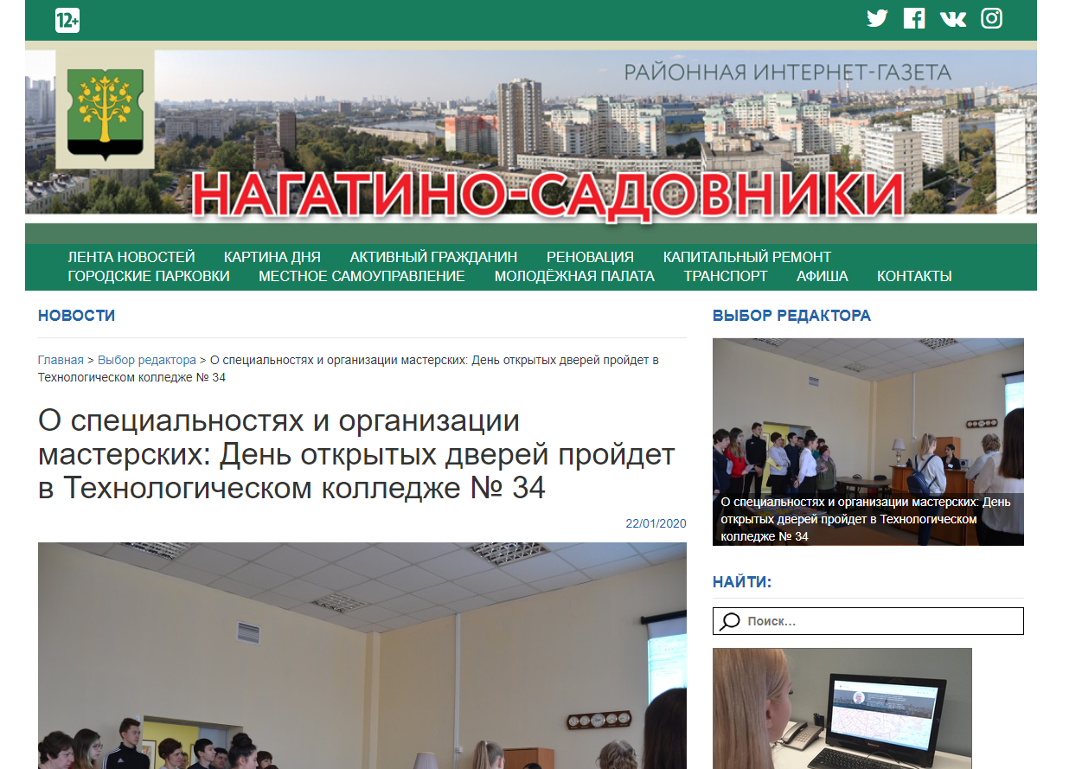The image size is (1082, 769).
Task: Click the Главная breadcrumb link
Action: (x=61, y=360)
